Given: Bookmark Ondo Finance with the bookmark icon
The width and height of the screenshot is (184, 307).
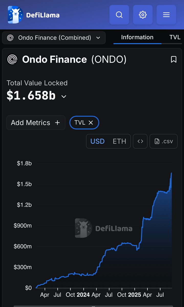Looking at the screenshot, I should pos(174,60).
